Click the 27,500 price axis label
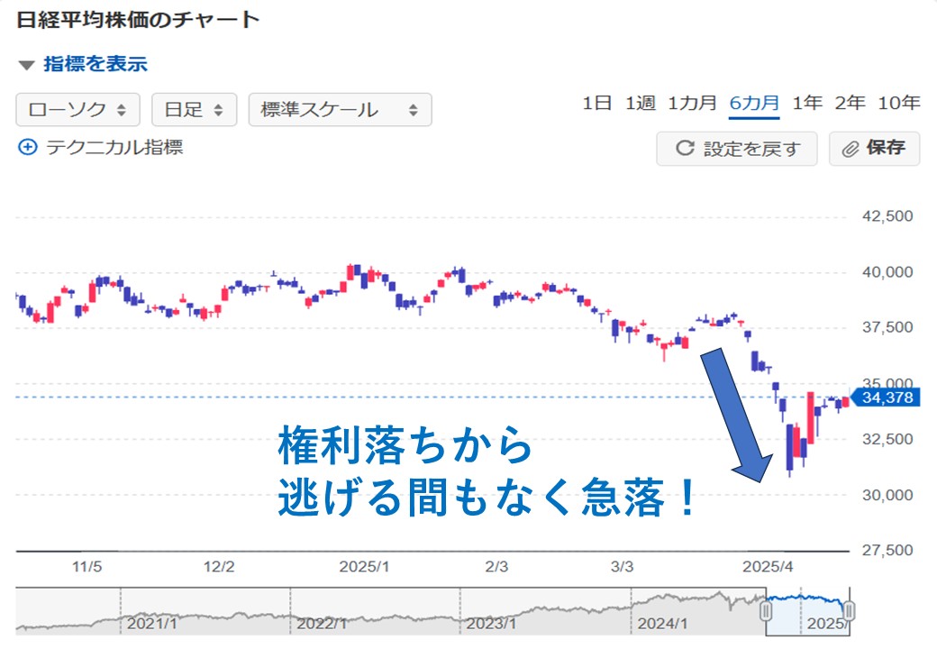Viewport: 937px width, 649px height. click(x=887, y=551)
